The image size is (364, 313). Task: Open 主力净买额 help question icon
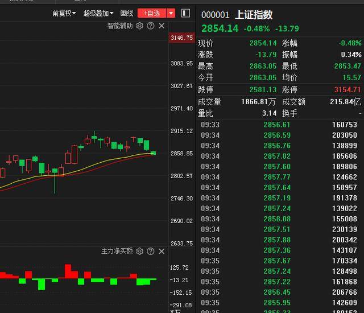150,251
